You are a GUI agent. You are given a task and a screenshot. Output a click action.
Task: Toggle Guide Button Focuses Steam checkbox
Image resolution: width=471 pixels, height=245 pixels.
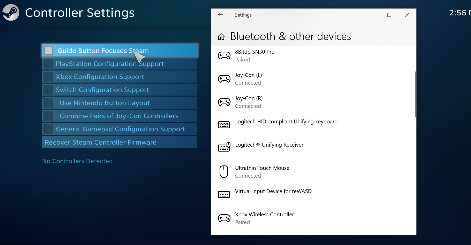(x=48, y=51)
